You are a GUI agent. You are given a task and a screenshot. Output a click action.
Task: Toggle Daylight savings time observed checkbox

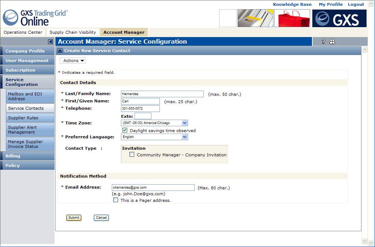125,130
